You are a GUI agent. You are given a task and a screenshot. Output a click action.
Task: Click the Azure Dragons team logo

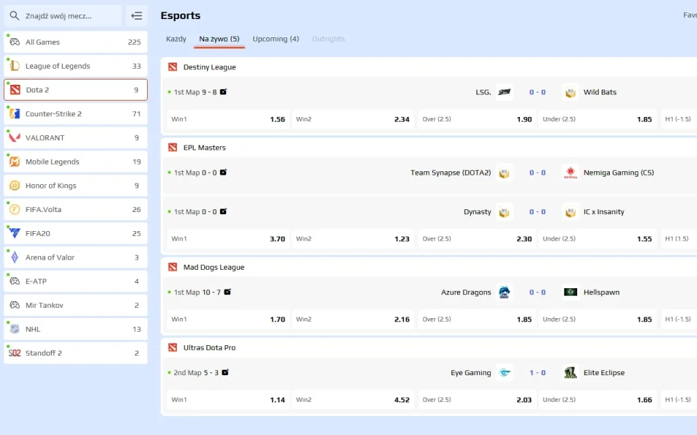point(504,292)
